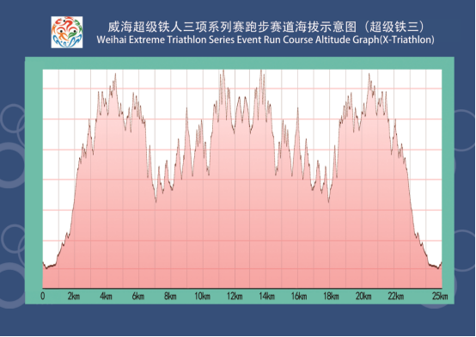
Task: Select the 20km axis label
Action: [363, 296]
